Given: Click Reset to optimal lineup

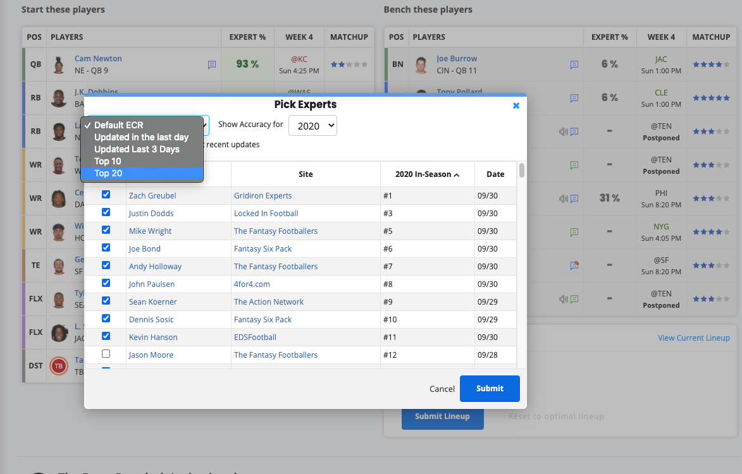Looking at the screenshot, I should pos(556,416).
